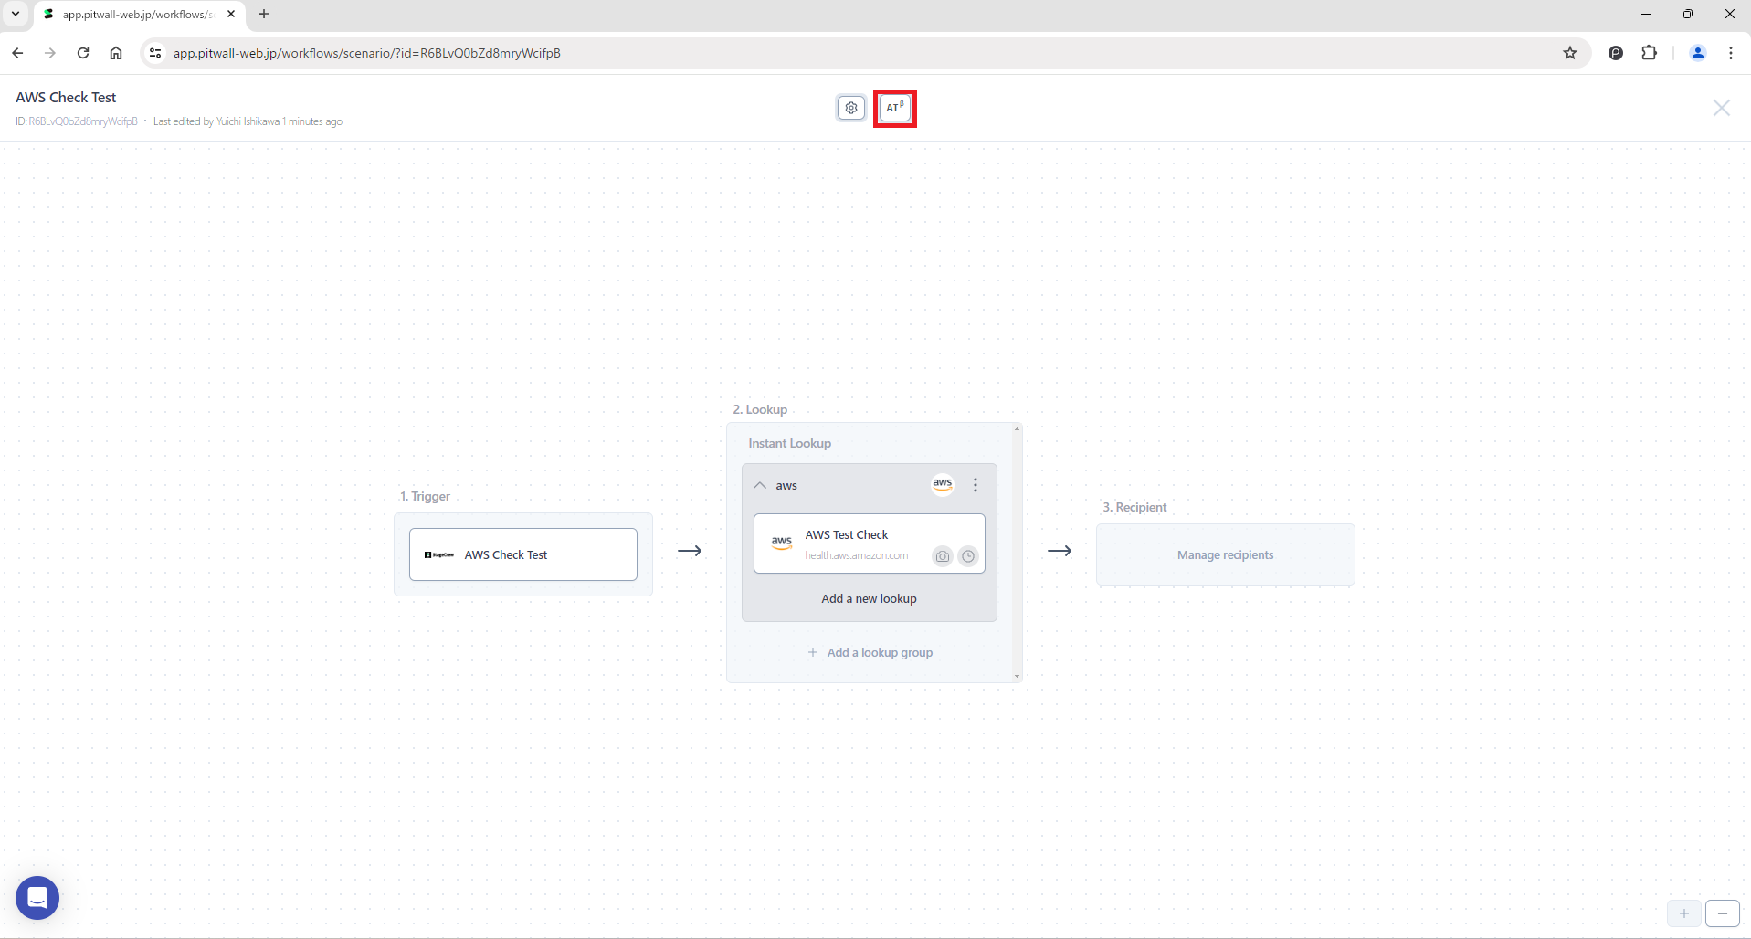The image size is (1751, 939).
Task: Click the camera icon on AWS Test Check
Action: click(942, 555)
